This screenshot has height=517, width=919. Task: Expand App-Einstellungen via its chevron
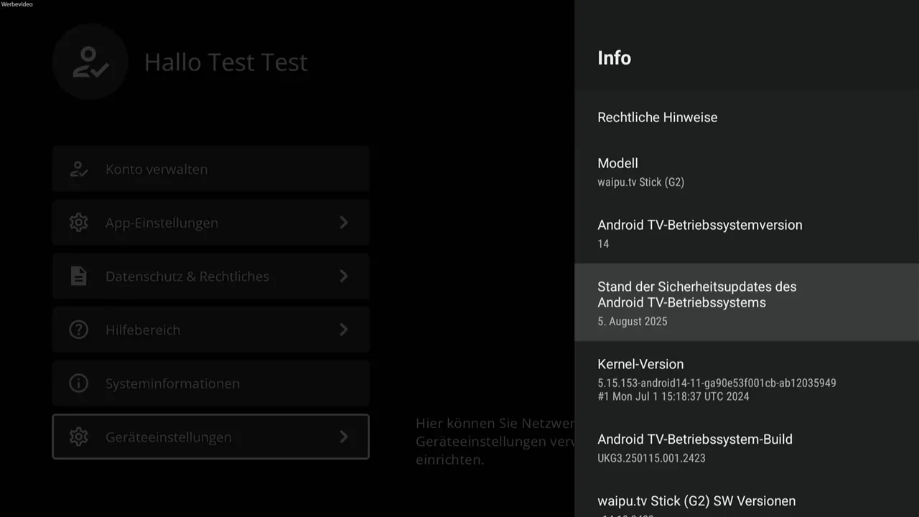tap(343, 223)
